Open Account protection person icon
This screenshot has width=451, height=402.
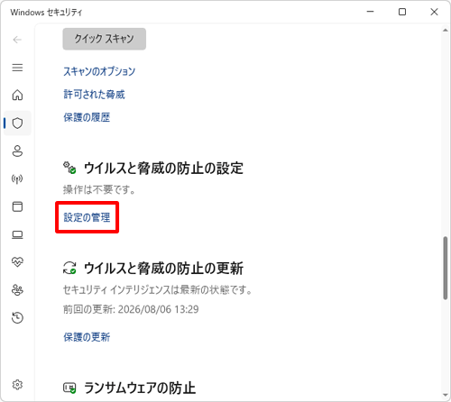17,151
